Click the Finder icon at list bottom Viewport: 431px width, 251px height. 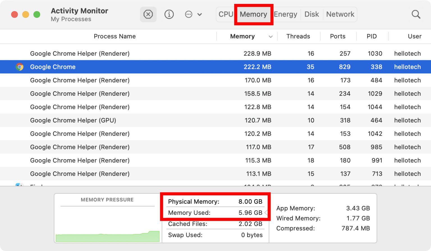click(x=20, y=185)
